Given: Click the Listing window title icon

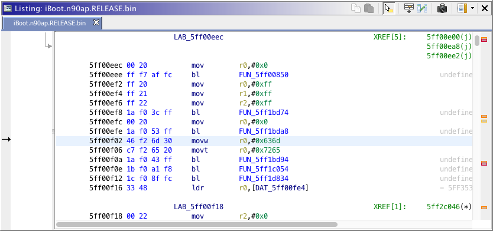Looking at the screenshot, I should (x=7, y=8).
